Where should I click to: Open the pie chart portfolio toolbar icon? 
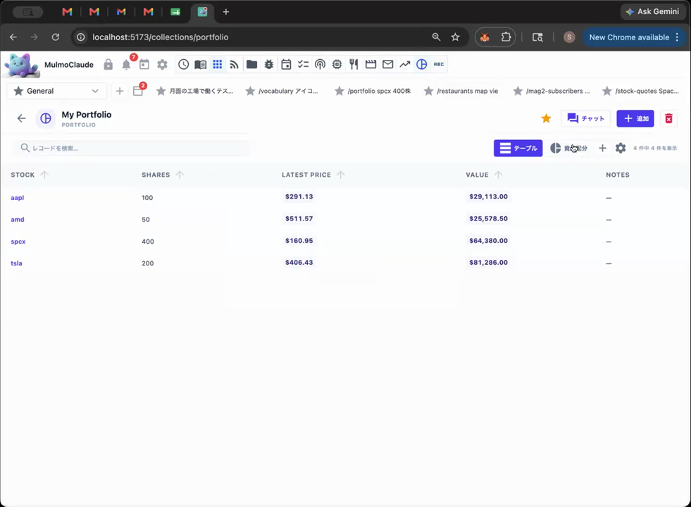(422, 64)
